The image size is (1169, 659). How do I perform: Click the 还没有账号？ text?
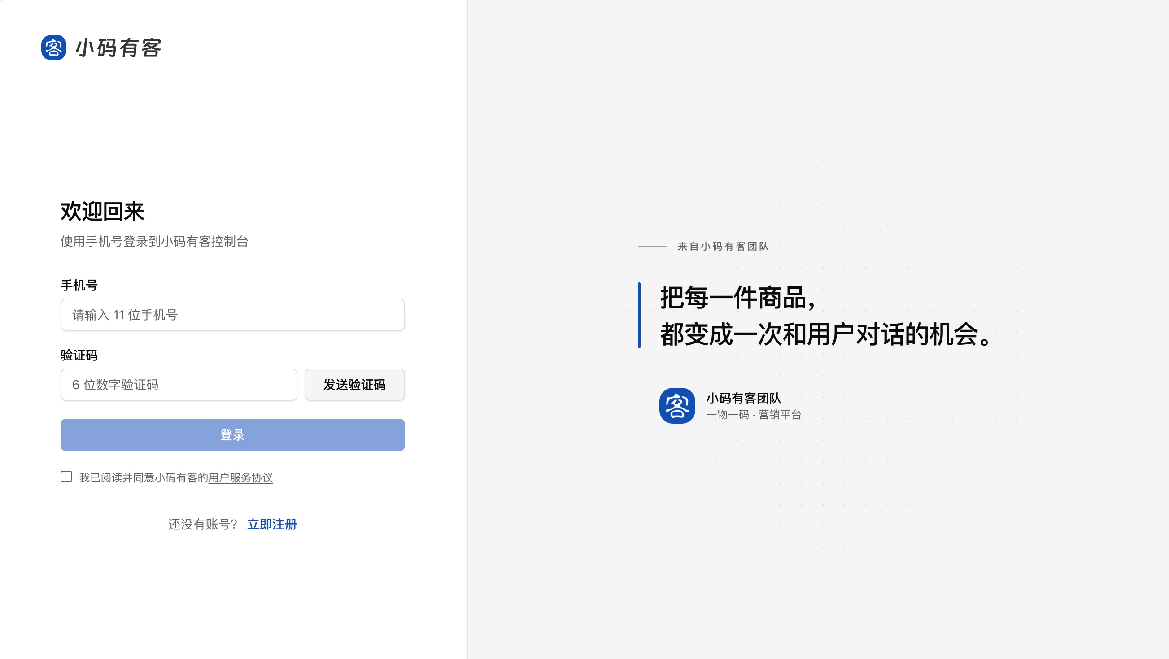[203, 524]
